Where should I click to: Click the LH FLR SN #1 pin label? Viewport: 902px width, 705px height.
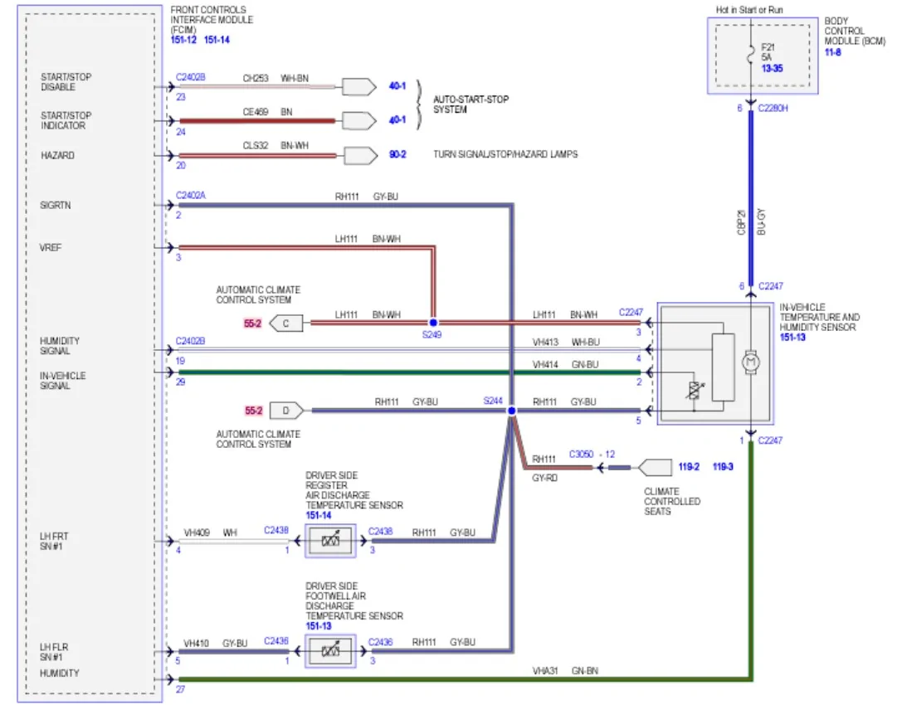(54, 652)
